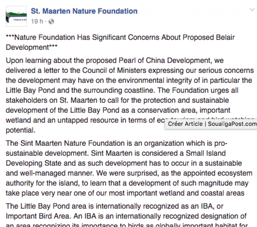The width and height of the screenshot is (257, 227).
Task: Open the St. Maarten Nature Foundation page name
Action: [84, 11]
